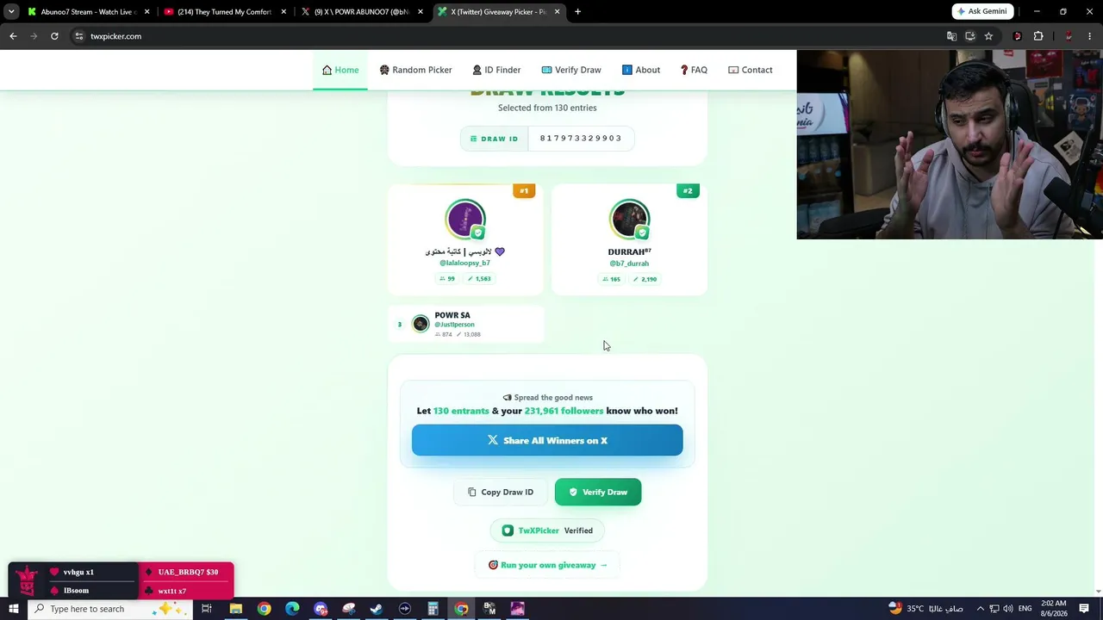
Task: Open the Chrome profile avatar
Action: pyautogui.click(x=1069, y=36)
